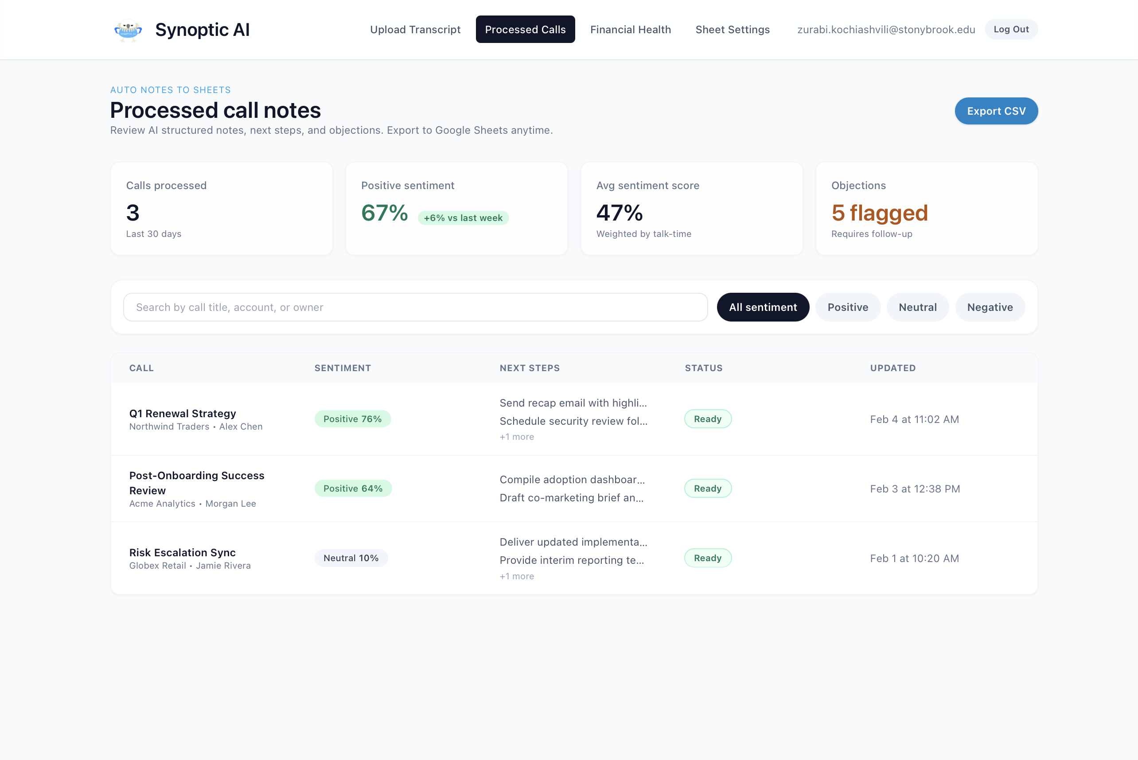Export call notes as CSV
The height and width of the screenshot is (760, 1138).
click(996, 111)
